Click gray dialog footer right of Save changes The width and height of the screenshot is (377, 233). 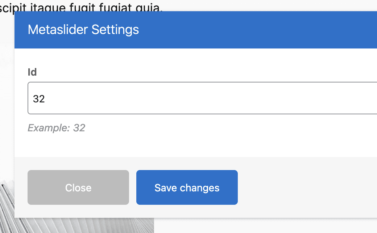point(308,187)
